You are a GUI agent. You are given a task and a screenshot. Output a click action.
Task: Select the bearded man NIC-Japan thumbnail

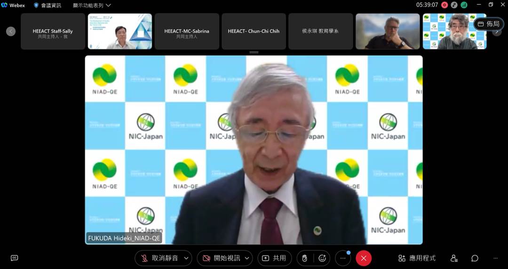(x=454, y=31)
